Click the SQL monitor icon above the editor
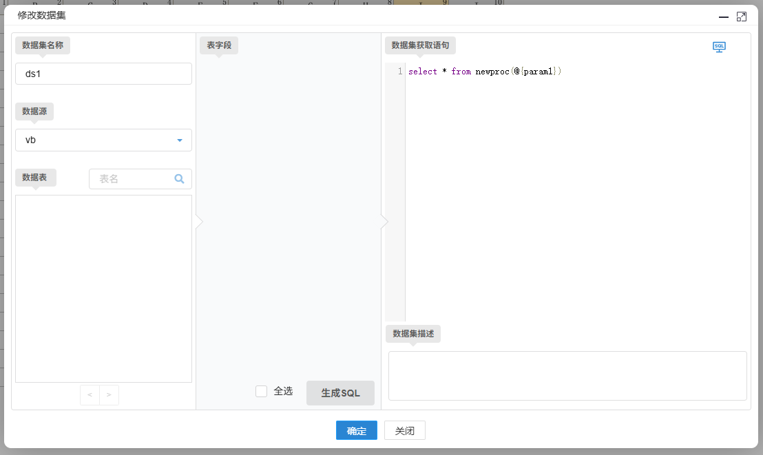 (719, 47)
